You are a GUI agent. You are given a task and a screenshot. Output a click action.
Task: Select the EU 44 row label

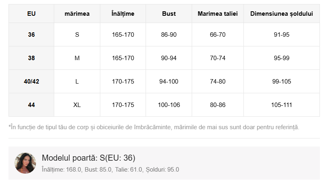[32, 105]
